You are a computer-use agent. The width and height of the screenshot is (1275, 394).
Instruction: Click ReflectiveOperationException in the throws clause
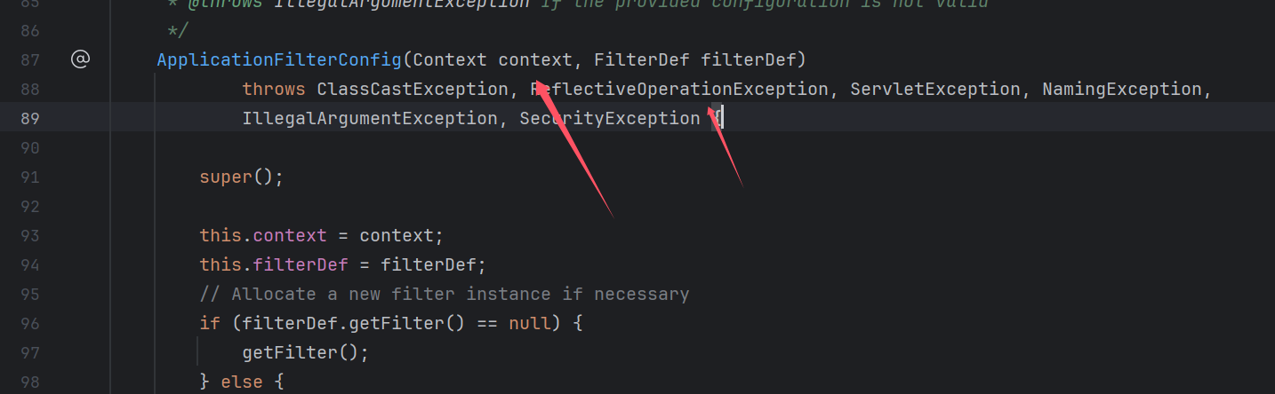(x=679, y=89)
